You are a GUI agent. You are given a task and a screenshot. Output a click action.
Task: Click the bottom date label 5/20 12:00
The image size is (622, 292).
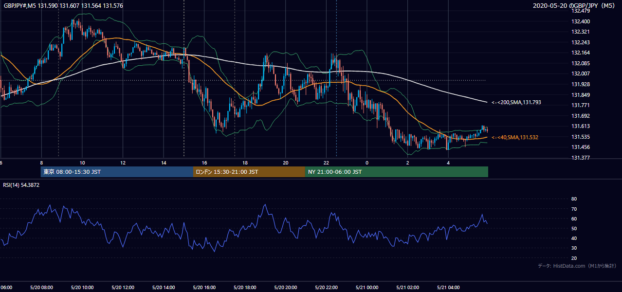[x=123, y=288]
